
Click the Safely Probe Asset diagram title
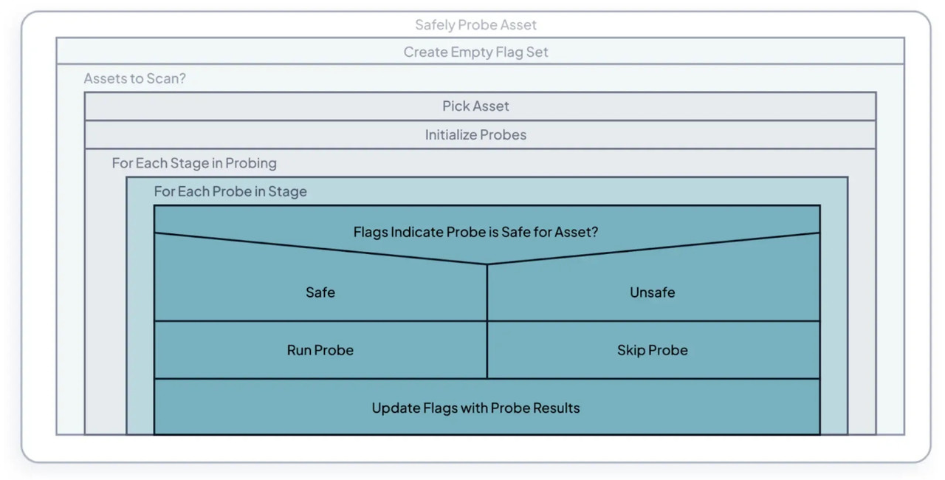tap(475, 25)
